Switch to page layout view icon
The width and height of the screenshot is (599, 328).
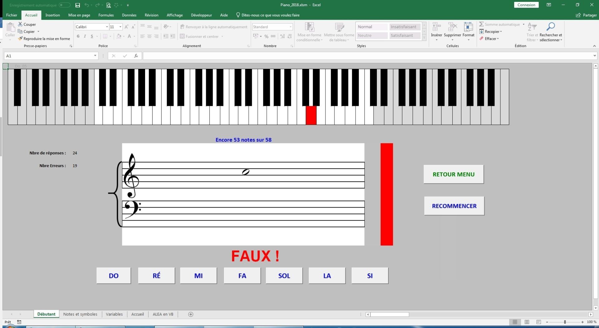(x=527, y=322)
